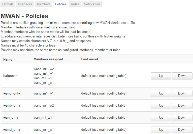
Task: Click Up for wanc_only policy
Action: pos(161,94)
